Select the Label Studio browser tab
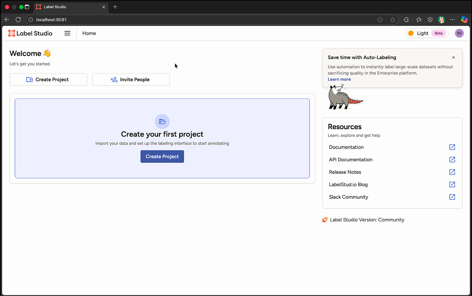The width and height of the screenshot is (472, 296). pos(71,7)
